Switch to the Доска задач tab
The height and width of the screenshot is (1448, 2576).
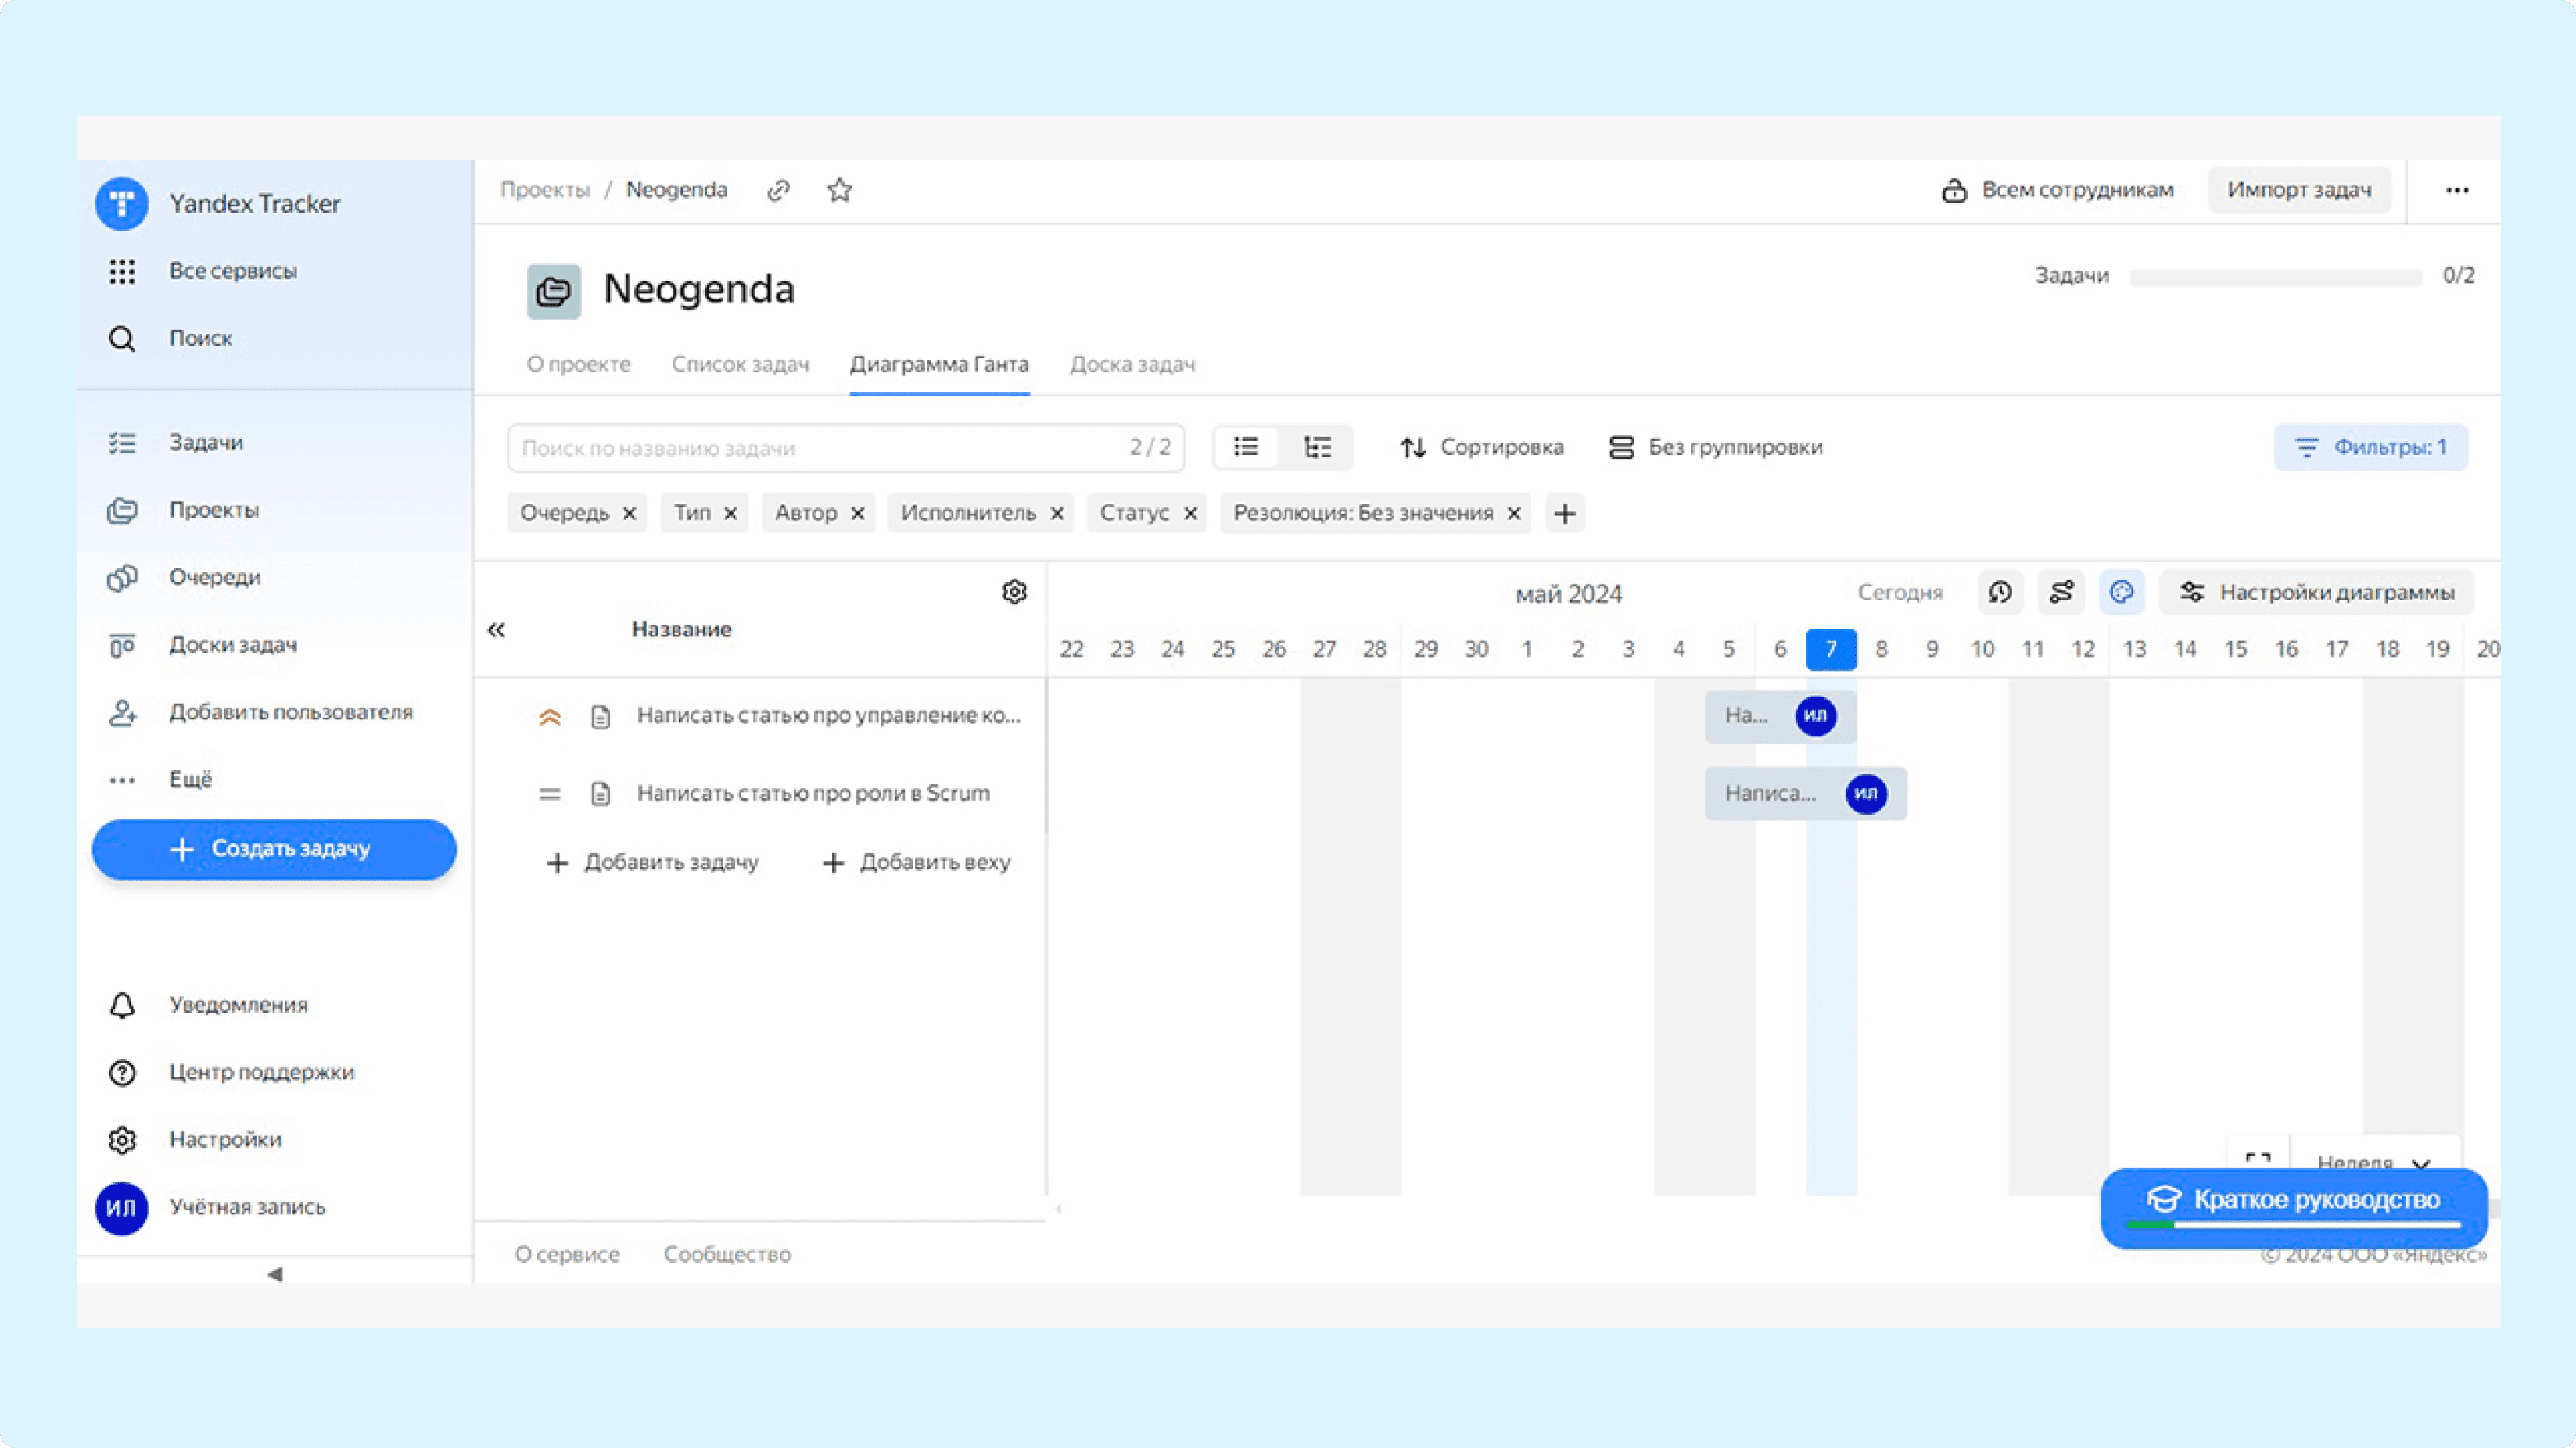pos(1132,365)
